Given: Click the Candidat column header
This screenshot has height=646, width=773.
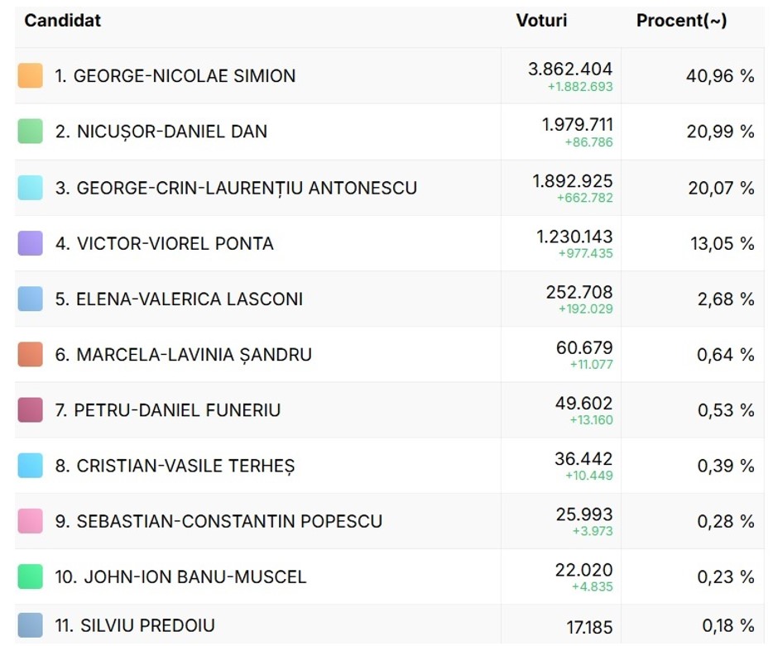Looking at the screenshot, I should (63, 21).
